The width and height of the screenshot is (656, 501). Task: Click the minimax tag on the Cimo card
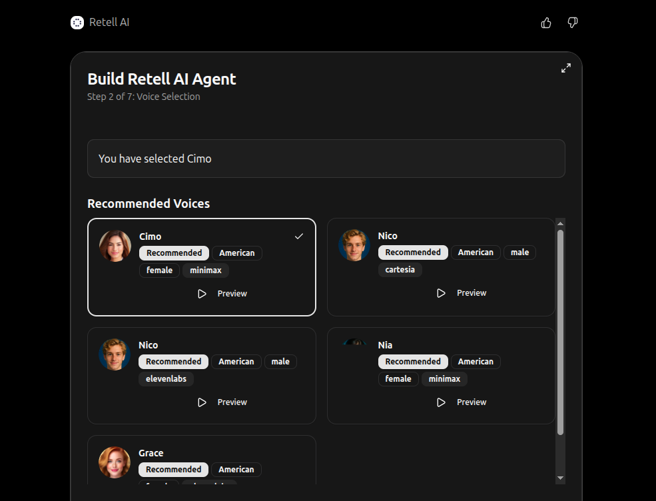206,270
